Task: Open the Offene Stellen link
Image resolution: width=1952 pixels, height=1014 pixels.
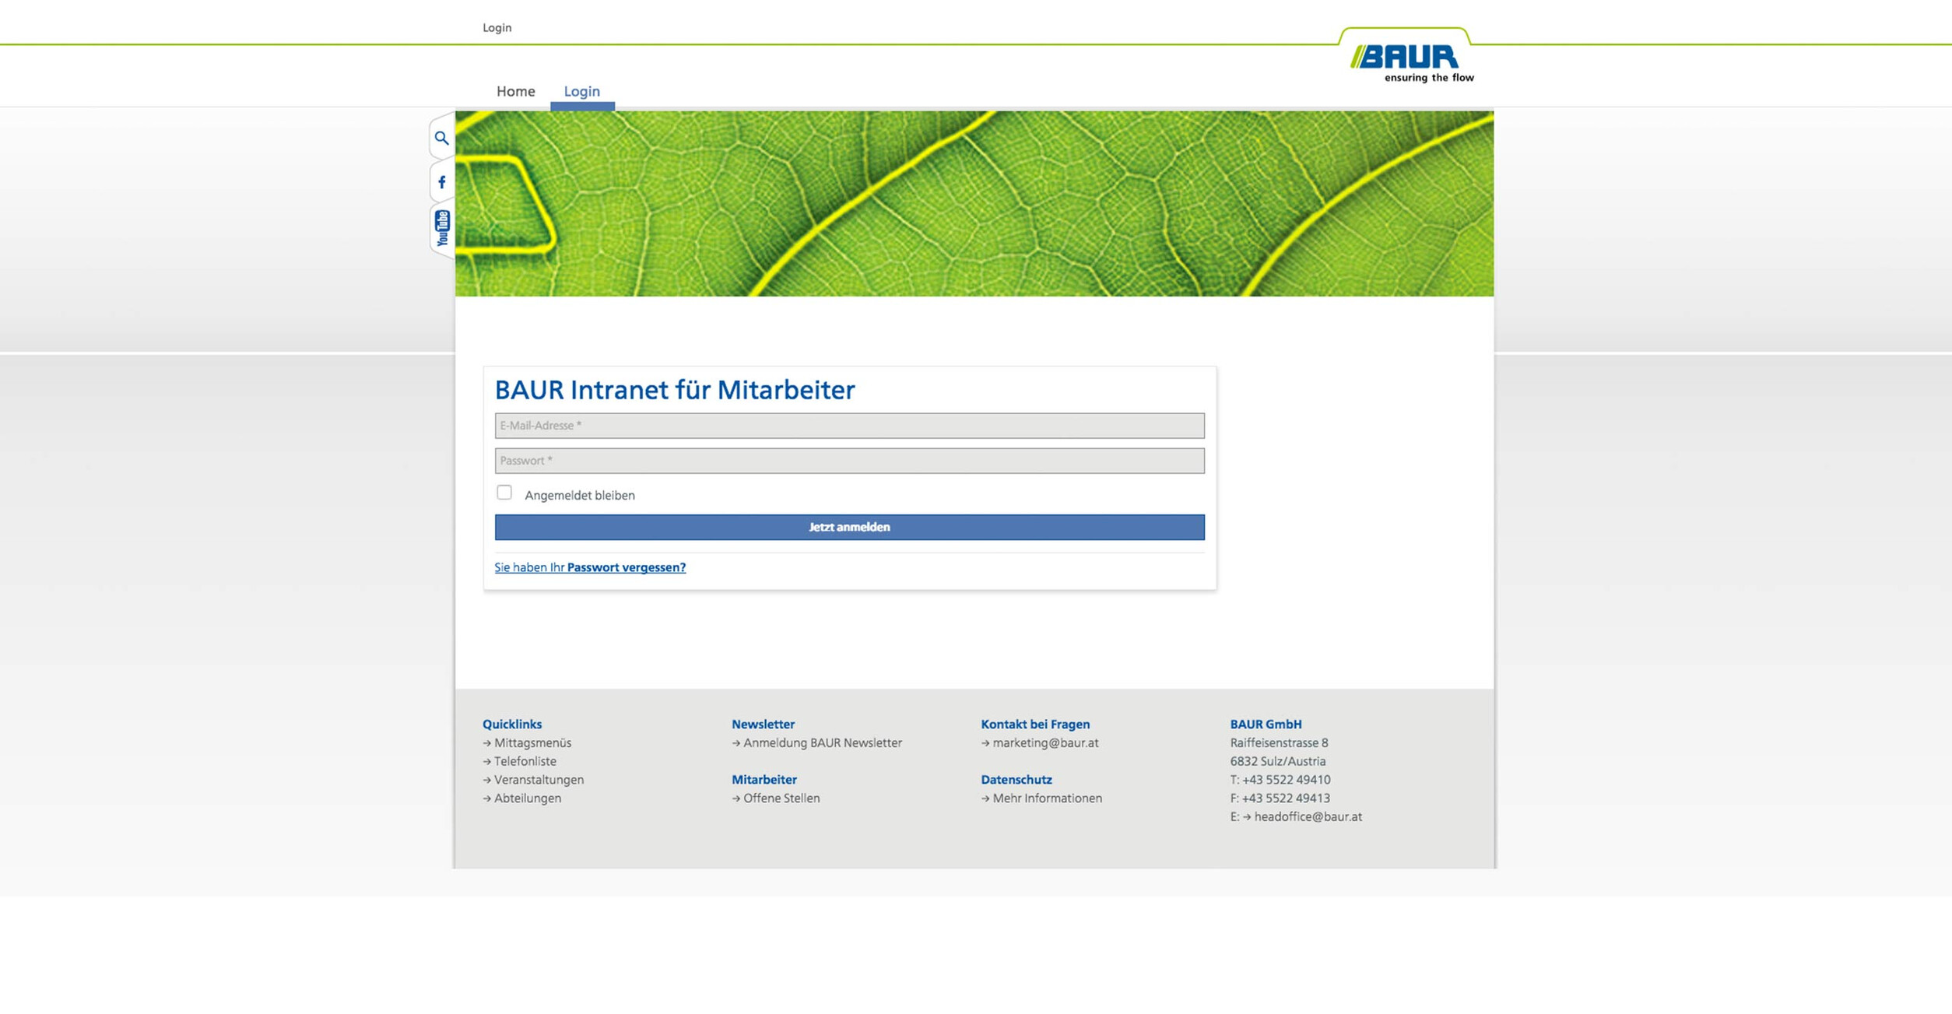Action: (x=781, y=798)
